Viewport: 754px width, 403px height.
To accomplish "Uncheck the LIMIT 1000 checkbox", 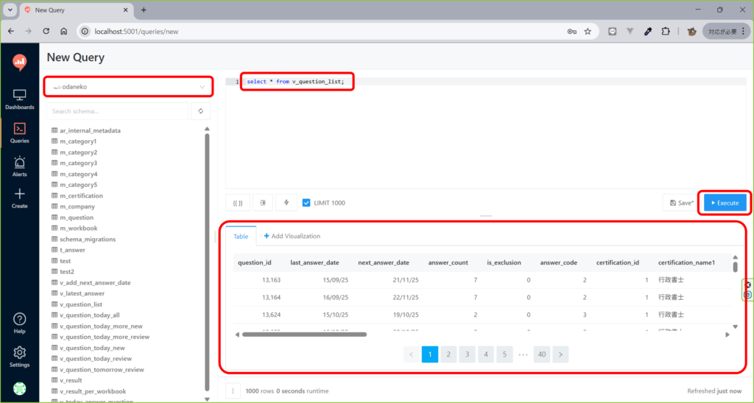I will point(306,203).
